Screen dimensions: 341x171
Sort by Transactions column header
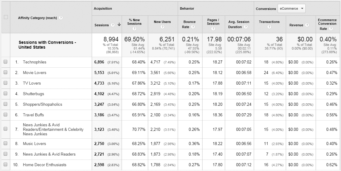269,22
